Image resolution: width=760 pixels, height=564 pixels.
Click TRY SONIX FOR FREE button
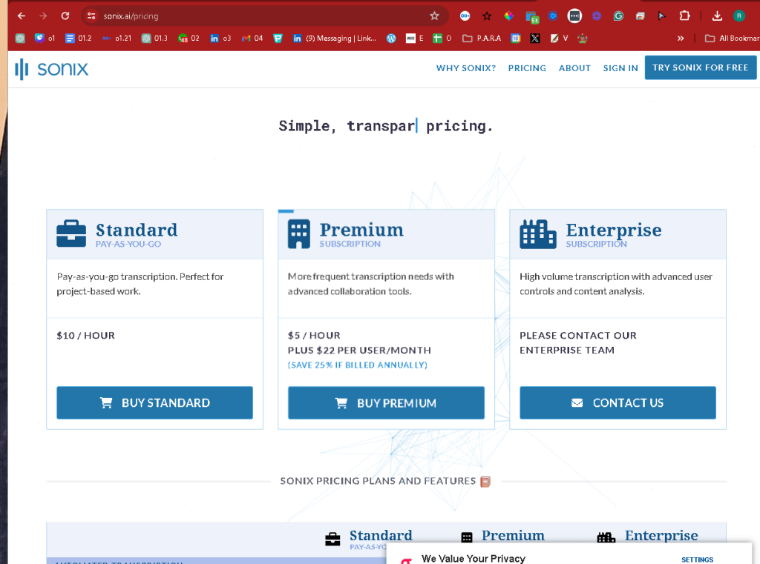pyautogui.click(x=701, y=67)
